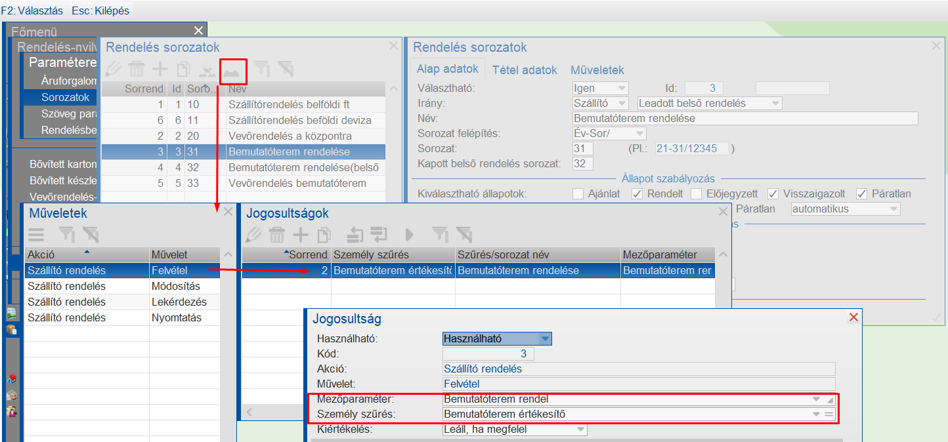Open the Használható dropdown in Jogosultság dialog
Image resolution: width=948 pixels, height=442 pixels.
(547, 338)
